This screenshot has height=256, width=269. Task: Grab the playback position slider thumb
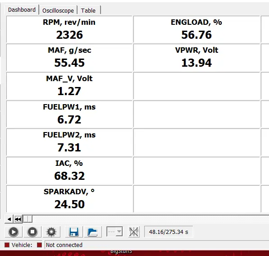coord(27,219)
